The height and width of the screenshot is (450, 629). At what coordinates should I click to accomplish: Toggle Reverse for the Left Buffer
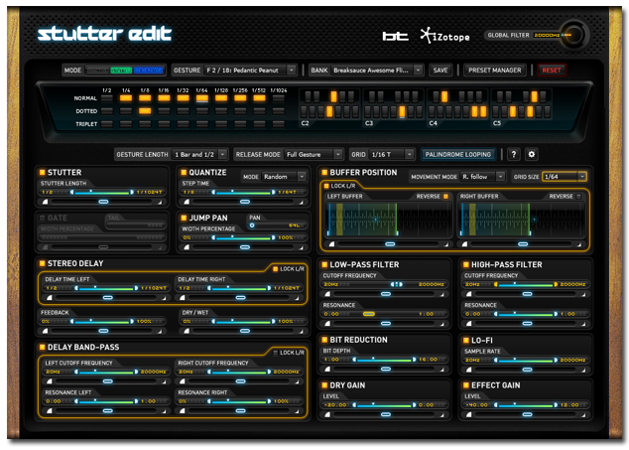[445, 196]
